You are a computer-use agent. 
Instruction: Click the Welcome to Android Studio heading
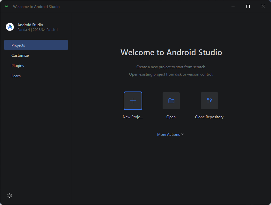pos(171,52)
